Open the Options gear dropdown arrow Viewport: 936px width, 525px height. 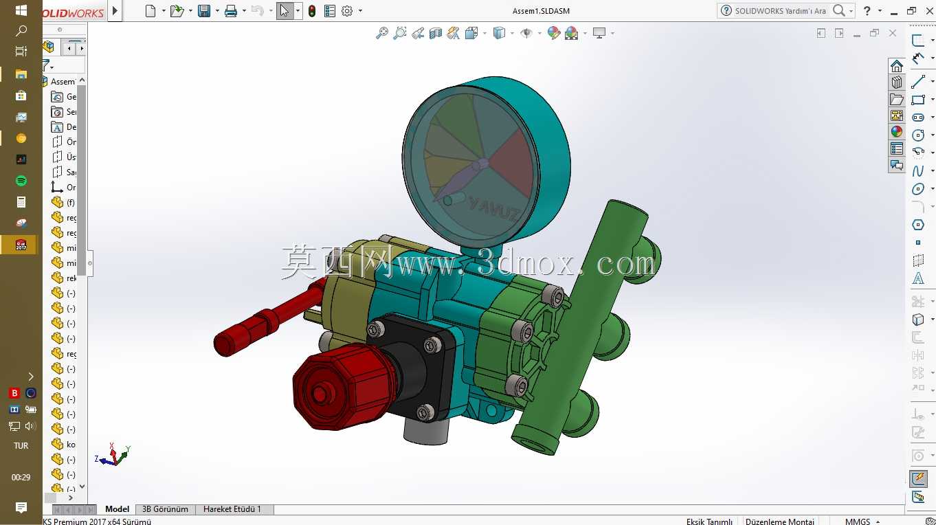(x=360, y=11)
